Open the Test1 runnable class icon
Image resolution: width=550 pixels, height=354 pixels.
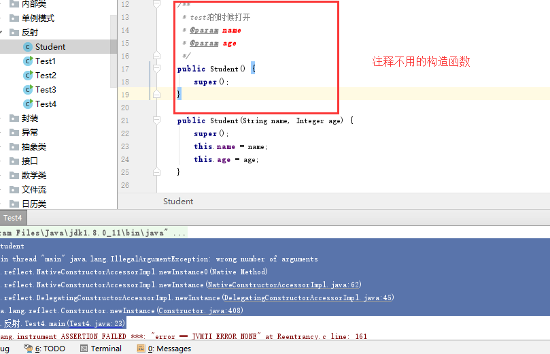click(28, 61)
